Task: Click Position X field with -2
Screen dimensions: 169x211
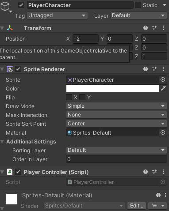Action: click(x=85, y=39)
